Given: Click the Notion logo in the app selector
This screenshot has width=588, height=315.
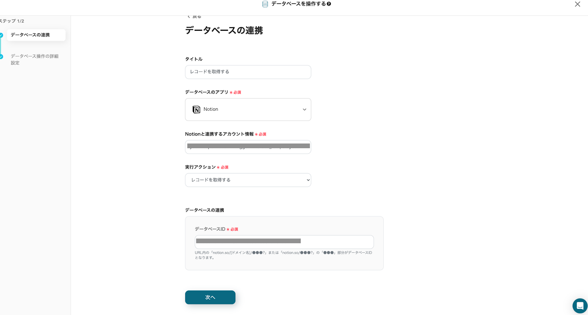Looking at the screenshot, I should (197, 110).
